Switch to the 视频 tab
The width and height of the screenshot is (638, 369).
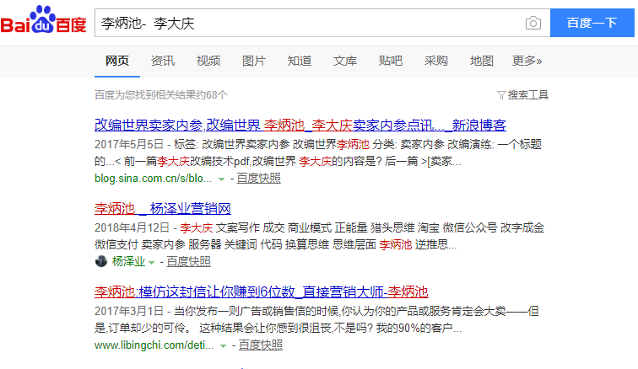click(208, 61)
